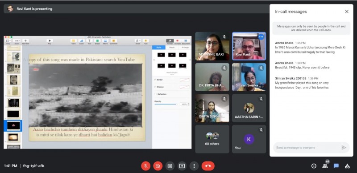Leave the call with the red hang-up button
Image resolution: width=357 pixels, height=173 pixels.
[x=208, y=166]
